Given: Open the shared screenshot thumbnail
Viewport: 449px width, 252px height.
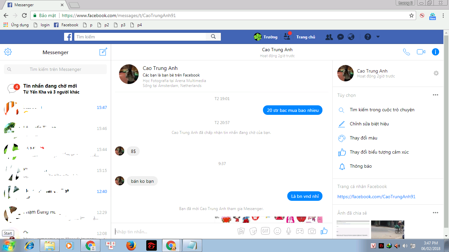Looking at the screenshot, I should 353,230.
